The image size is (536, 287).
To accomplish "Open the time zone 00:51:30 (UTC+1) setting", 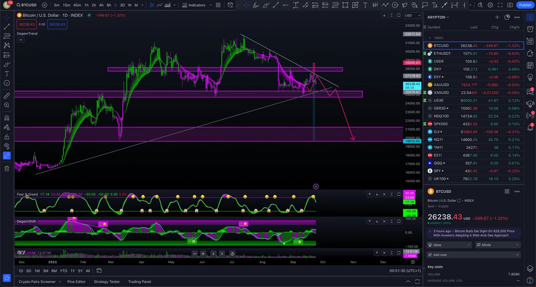I will coord(405,271).
